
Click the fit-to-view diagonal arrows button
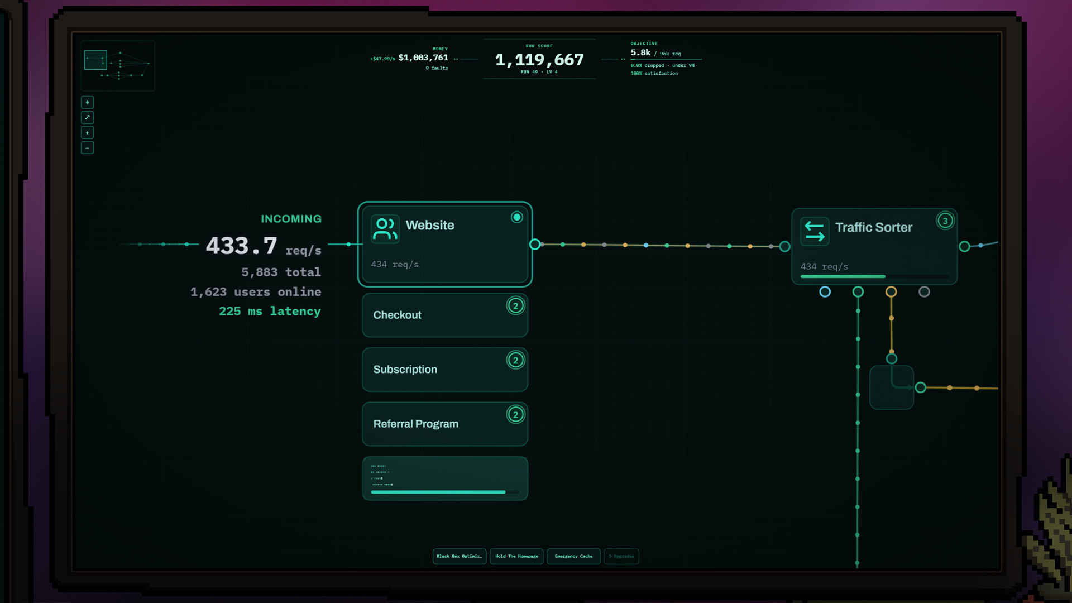pyautogui.click(x=87, y=117)
